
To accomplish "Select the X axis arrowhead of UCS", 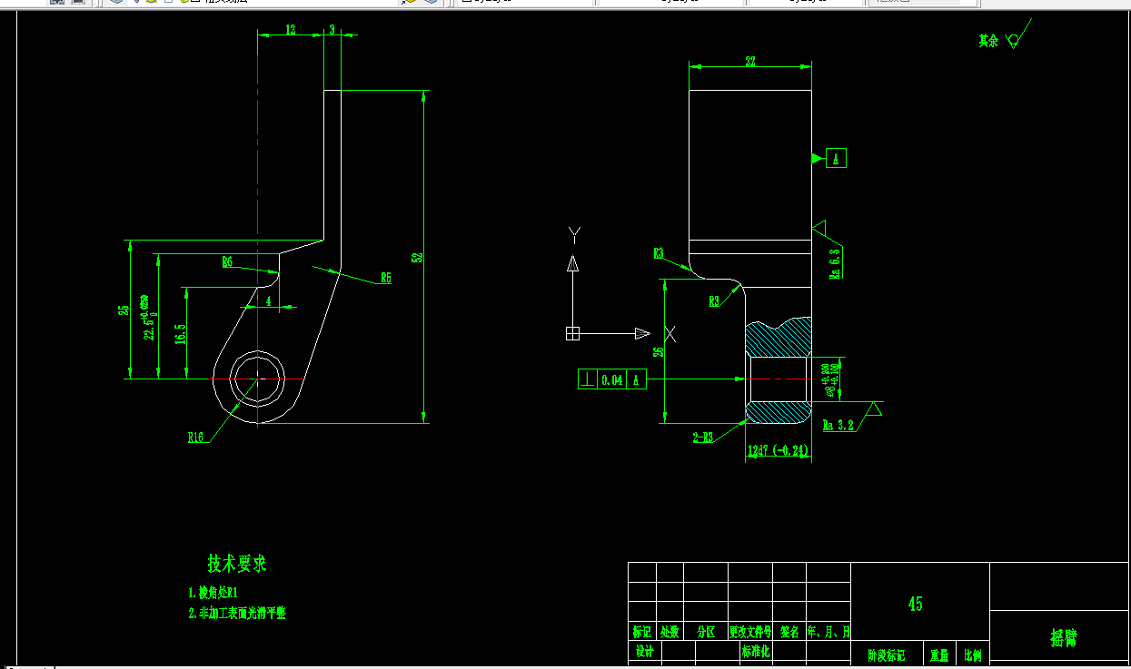I will [x=642, y=333].
